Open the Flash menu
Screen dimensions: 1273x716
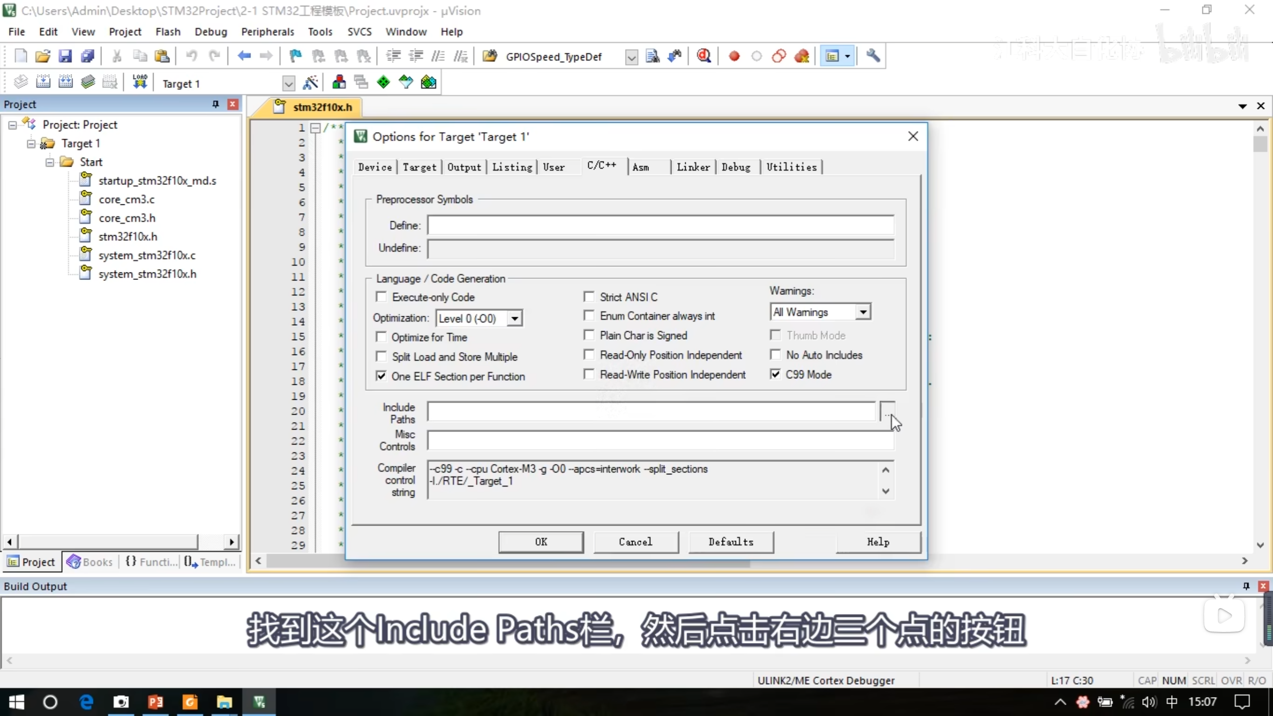pyautogui.click(x=168, y=32)
